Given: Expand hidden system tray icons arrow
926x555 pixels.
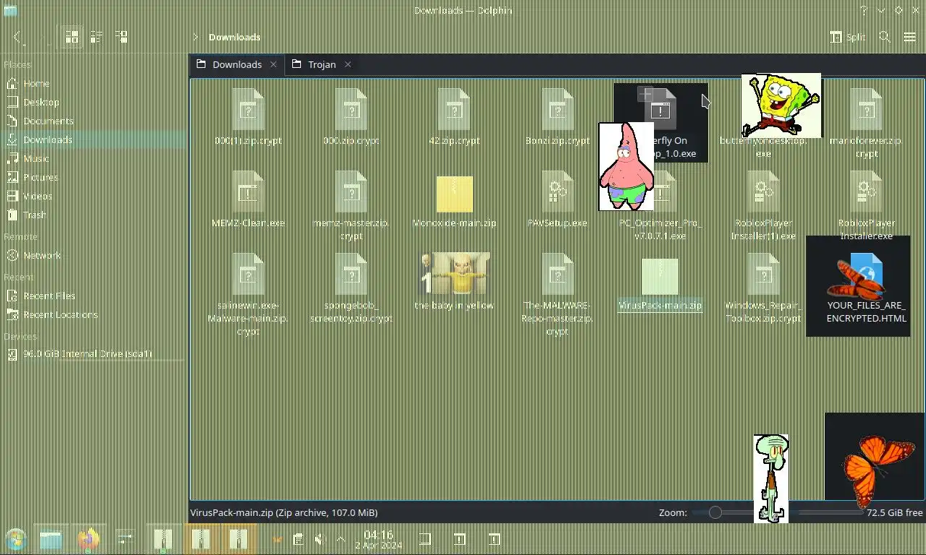Looking at the screenshot, I should tap(341, 539).
